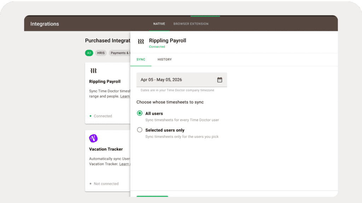Image resolution: width=362 pixels, height=203 pixels.
Task: Click the Not connected status text
Action: point(106,184)
